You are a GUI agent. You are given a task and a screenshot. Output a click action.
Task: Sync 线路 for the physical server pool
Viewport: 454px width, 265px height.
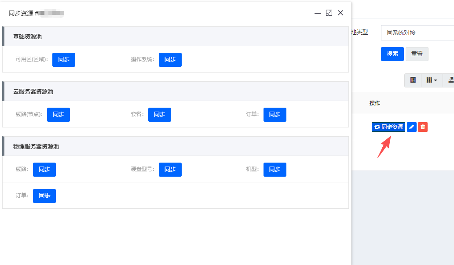coord(44,170)
